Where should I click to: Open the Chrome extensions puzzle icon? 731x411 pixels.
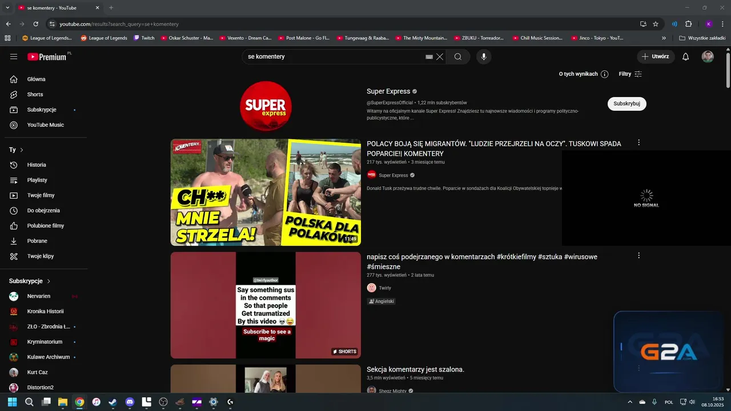pos(688,24)
